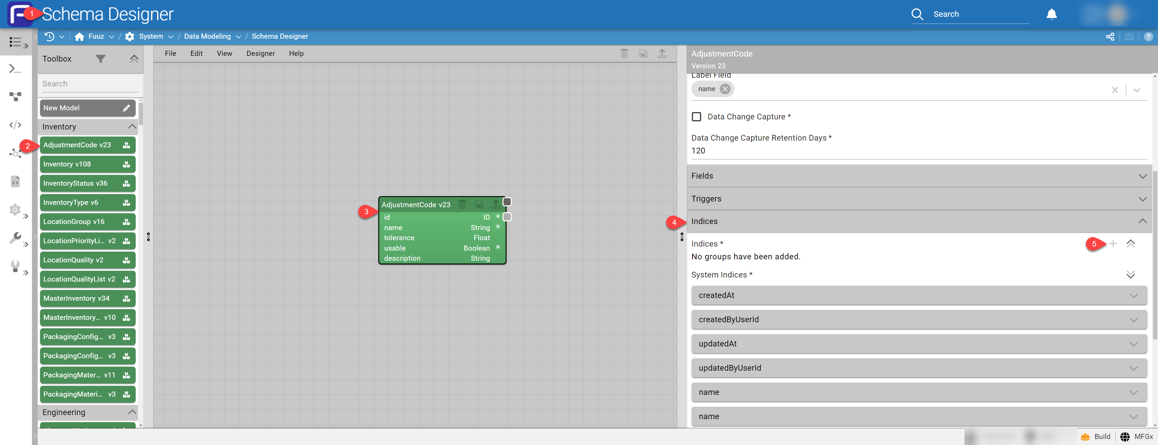This screenshot has width=1158, height=445.
Task: Toggle the id field connector square
Action: [507, 217]
